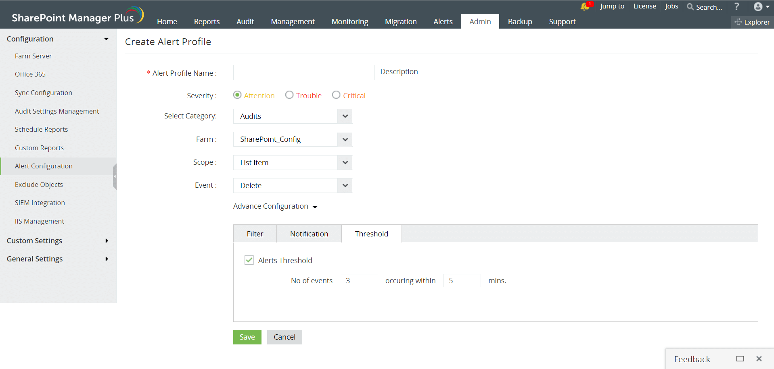This screenshot has width=774, height=369.
Task: Select the Attention severity radio button
Action: click(237, 95)
